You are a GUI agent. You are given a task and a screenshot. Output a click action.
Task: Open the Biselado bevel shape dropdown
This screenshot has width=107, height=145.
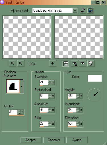pos(22,86)
